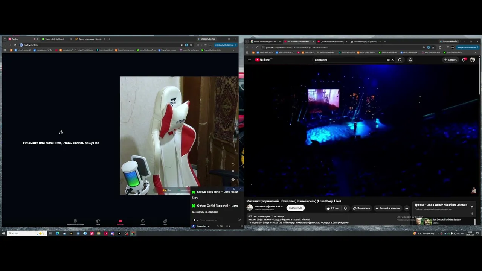Viewport: 482px width, 271px height.
Task: Close the Джем – Joe Cocker panel
Action: point(472,207)
